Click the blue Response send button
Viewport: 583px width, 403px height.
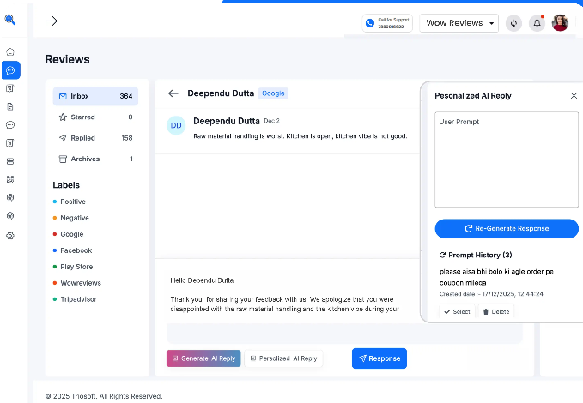pyautogui.click(x=380, y=358)
